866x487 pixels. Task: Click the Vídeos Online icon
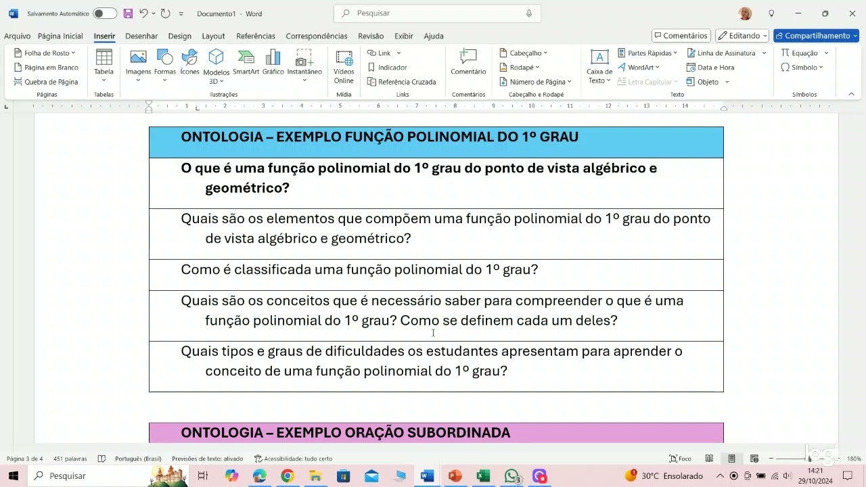344,58
